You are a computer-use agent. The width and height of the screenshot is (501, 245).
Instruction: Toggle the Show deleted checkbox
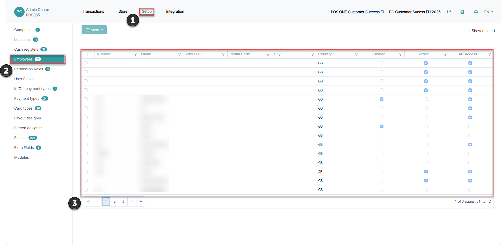[x=468, y=30]
